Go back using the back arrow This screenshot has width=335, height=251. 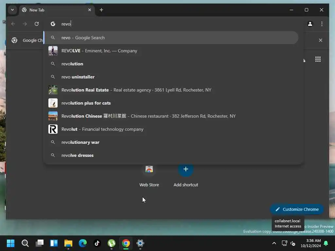click(13, 24)
